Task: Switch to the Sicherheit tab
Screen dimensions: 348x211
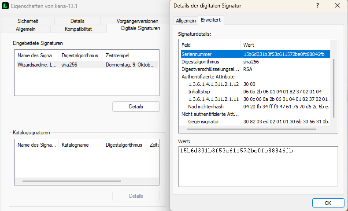Action: [28, 21]
